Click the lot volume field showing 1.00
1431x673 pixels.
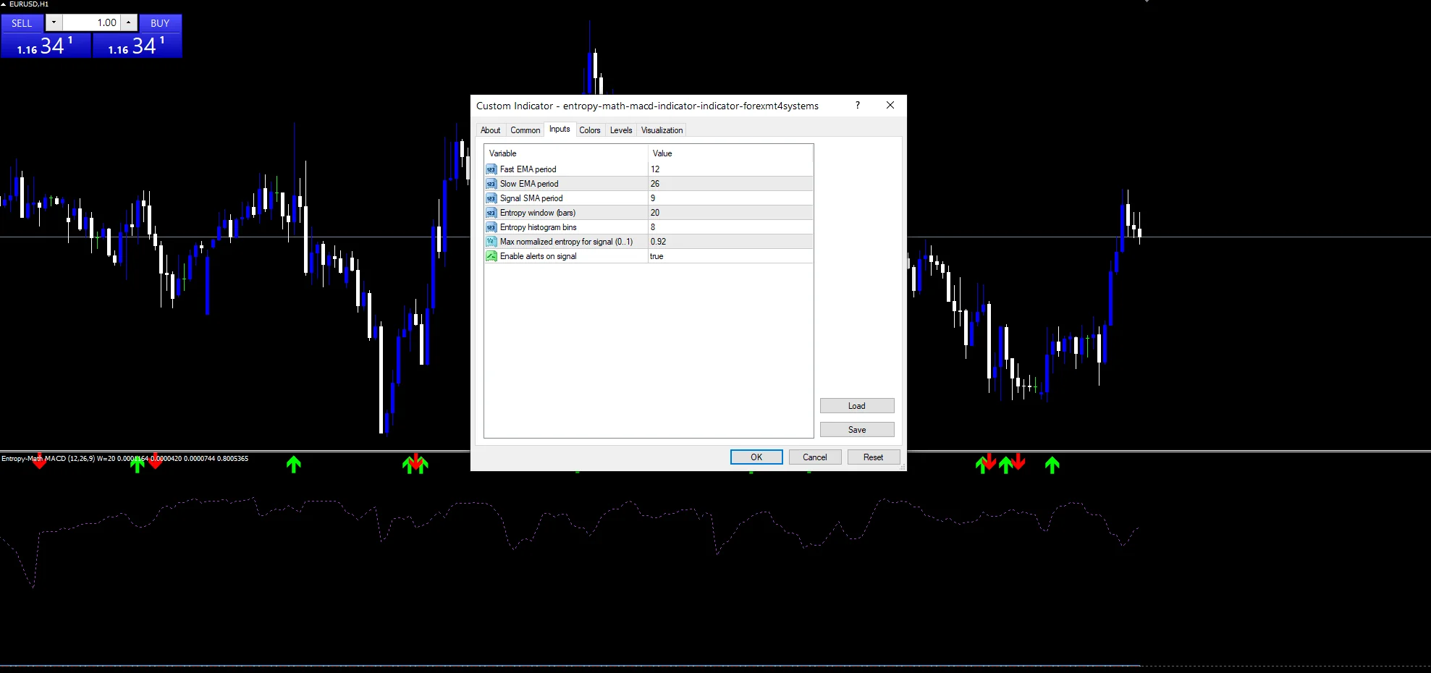click(91, 22)
